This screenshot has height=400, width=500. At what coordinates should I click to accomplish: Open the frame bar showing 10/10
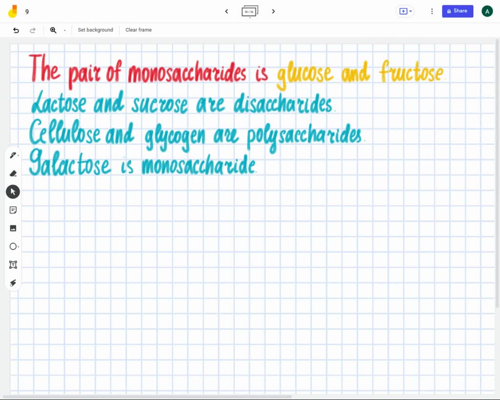250,11
